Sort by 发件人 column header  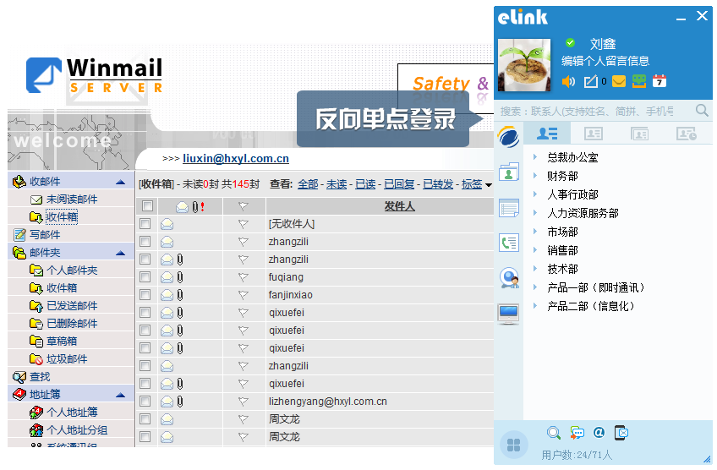(x=399, y=206)
